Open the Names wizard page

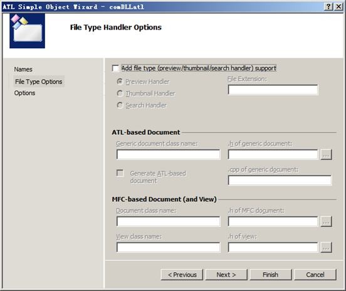23,70
